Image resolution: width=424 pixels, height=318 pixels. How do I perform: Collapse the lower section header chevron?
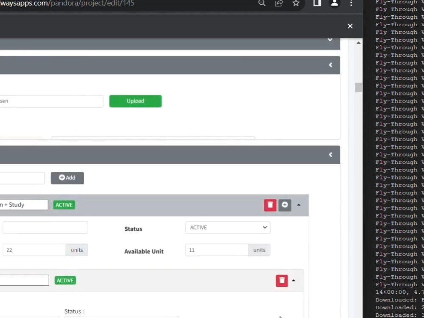(x=330, y=154)
